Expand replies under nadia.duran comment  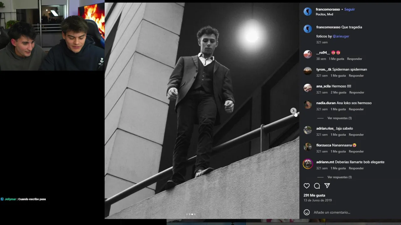point(339,118)
